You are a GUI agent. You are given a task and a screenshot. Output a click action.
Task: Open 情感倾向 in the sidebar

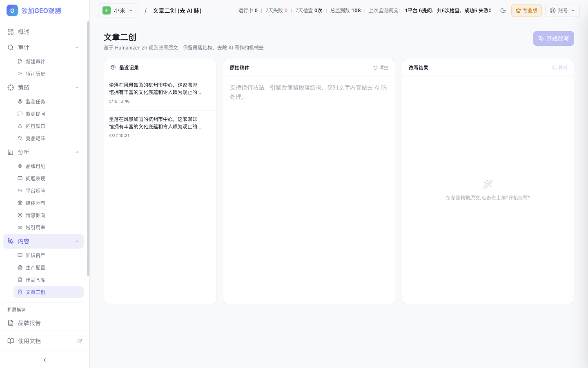(x=48, y=215)
